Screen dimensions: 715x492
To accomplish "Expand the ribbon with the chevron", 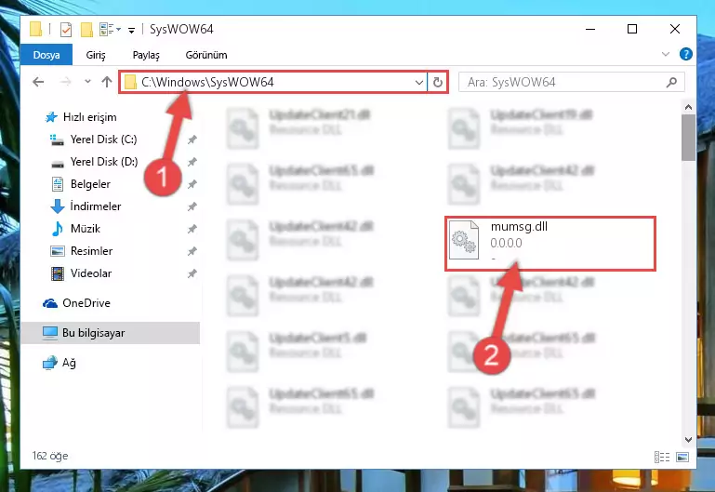I will [666, 54].
